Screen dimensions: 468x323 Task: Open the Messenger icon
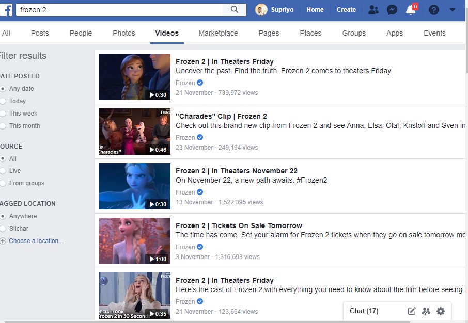tap(392, 10)
